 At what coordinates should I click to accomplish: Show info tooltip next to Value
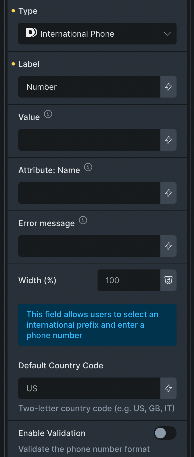click(48, 114)
